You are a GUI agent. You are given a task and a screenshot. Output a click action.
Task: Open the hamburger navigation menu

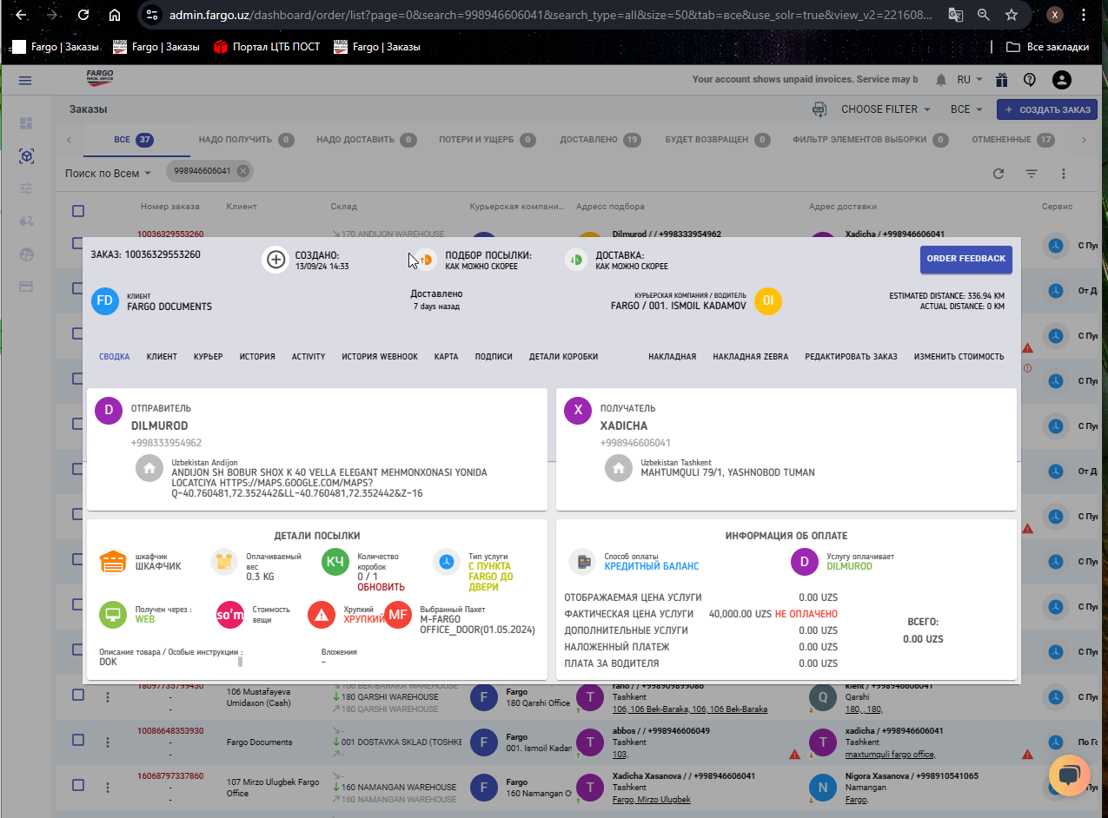tap(25, 80)
